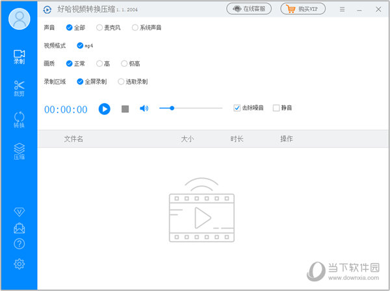The image size is (390, 291).
Task: Stop recording with the gray square button
Action: pyautogui.click(x=125, y=108)
